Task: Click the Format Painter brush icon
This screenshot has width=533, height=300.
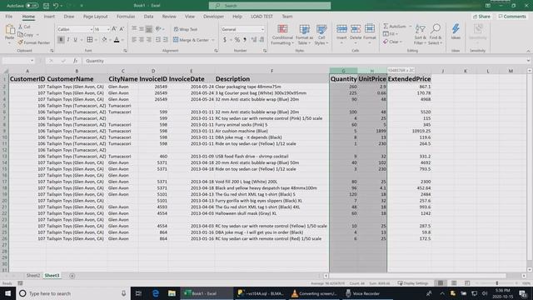Action: (20, 42)
